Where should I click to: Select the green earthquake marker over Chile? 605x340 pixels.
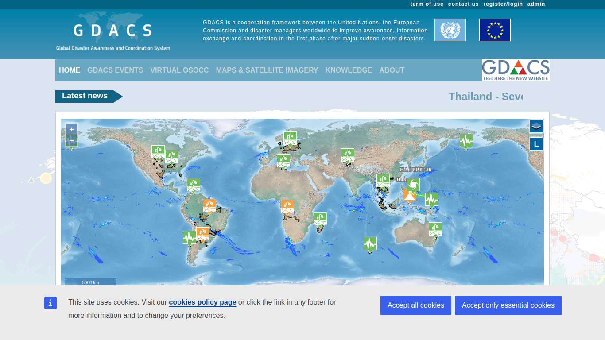coord(190,237)
